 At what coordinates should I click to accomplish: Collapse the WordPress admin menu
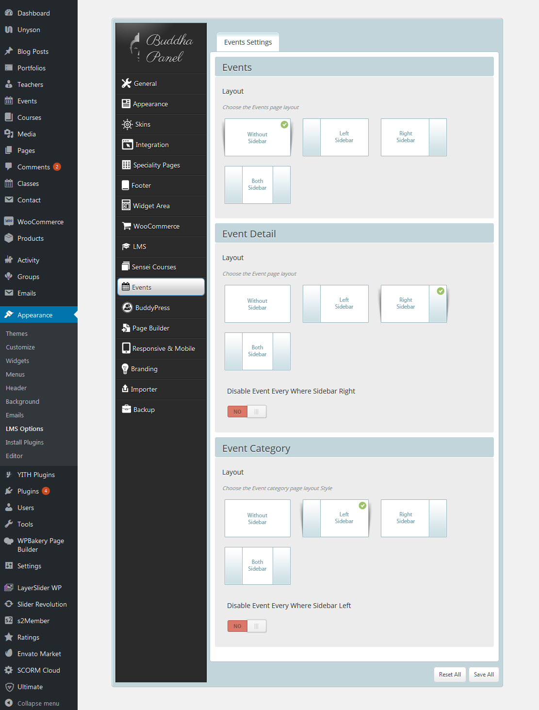[x=38, y=703]
